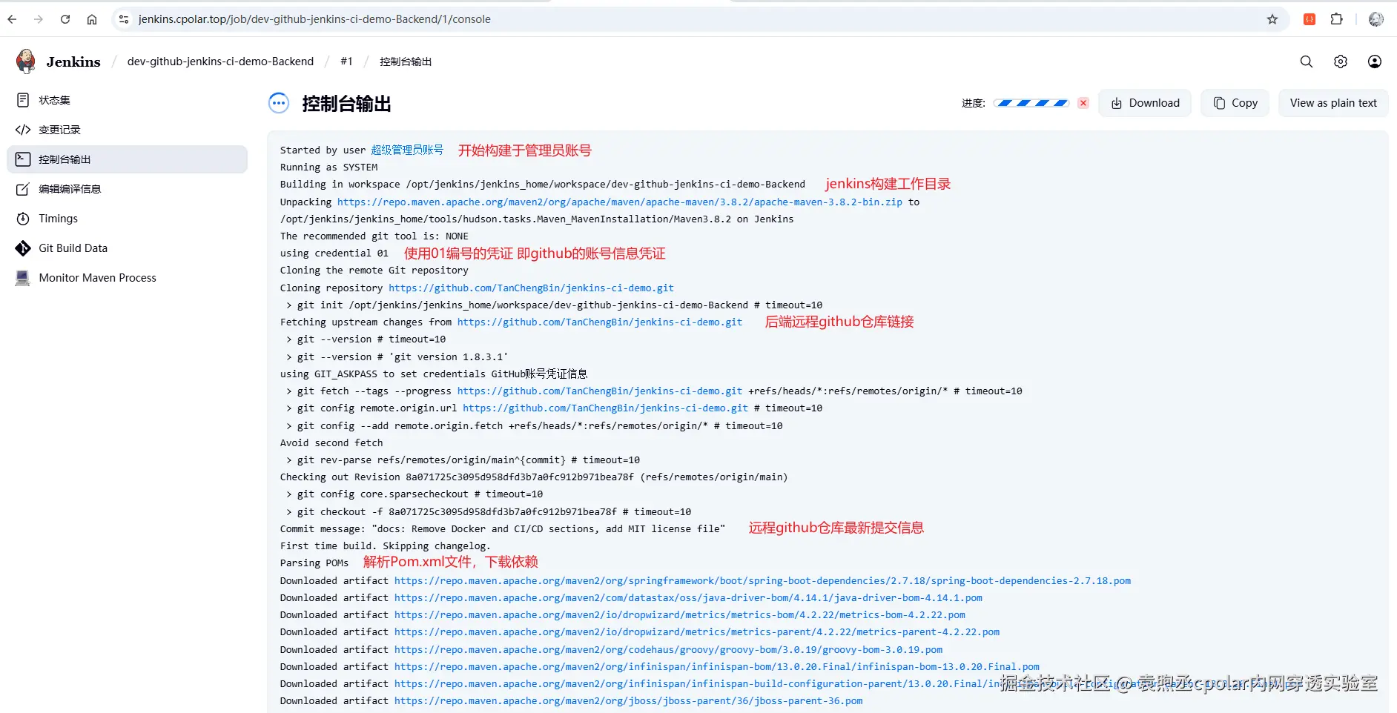
Task: Open repository link in 'git fetch --tags' line
Action: pos(600,391)
